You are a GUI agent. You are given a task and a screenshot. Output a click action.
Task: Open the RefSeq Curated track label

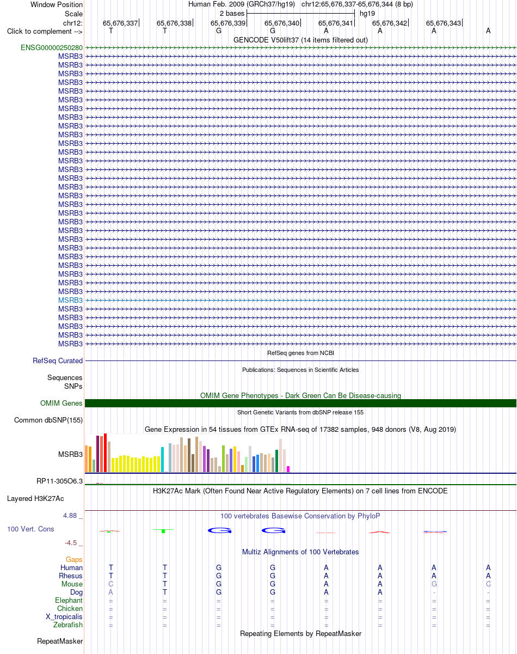[58, 360]
